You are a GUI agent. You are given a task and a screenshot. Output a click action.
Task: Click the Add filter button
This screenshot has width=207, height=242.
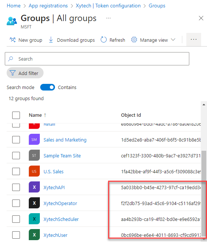click(x=25, y=73)
